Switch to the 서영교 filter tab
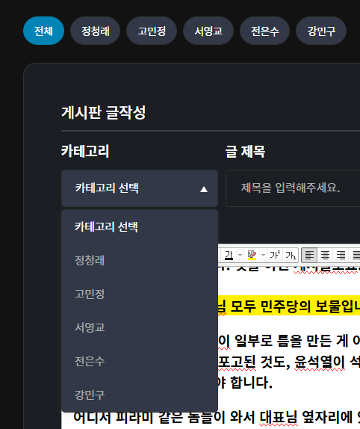The height and width of the screenshot is (429, 360). pos(208,31)
